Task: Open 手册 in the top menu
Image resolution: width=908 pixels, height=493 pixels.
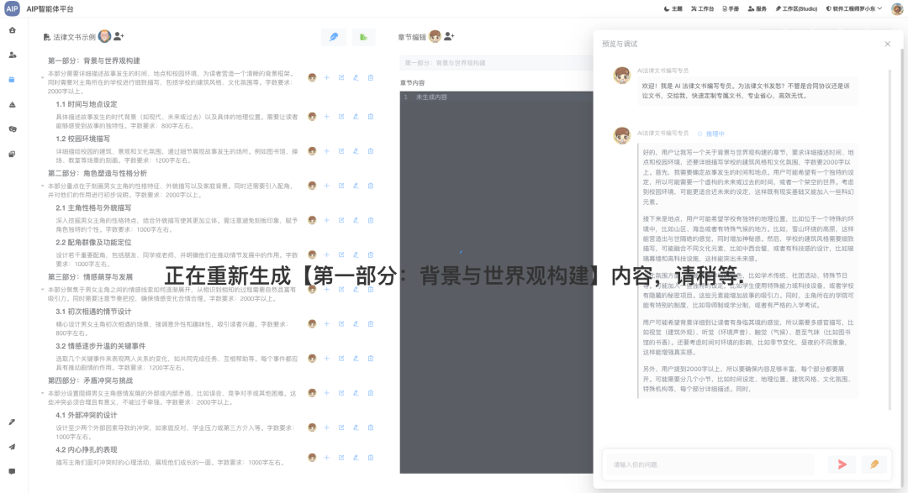Action: pos(731,8)
